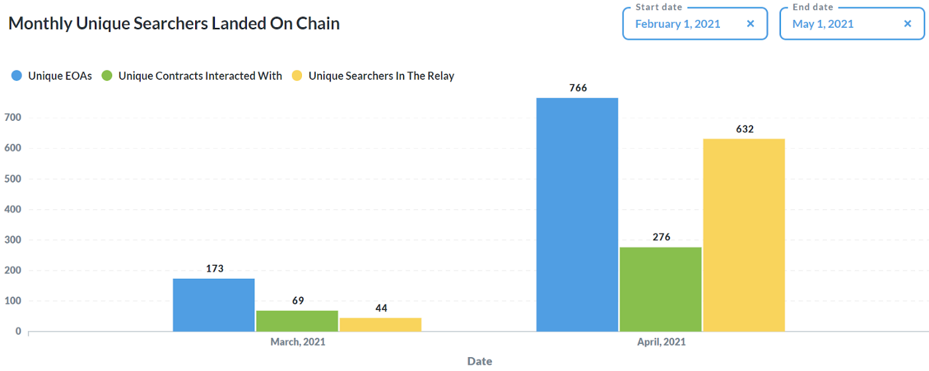Image resolution: width=929 pixels, height=371 pixels.
Task: Click the May 1, 2021 date value
Action: pos(823,24)
